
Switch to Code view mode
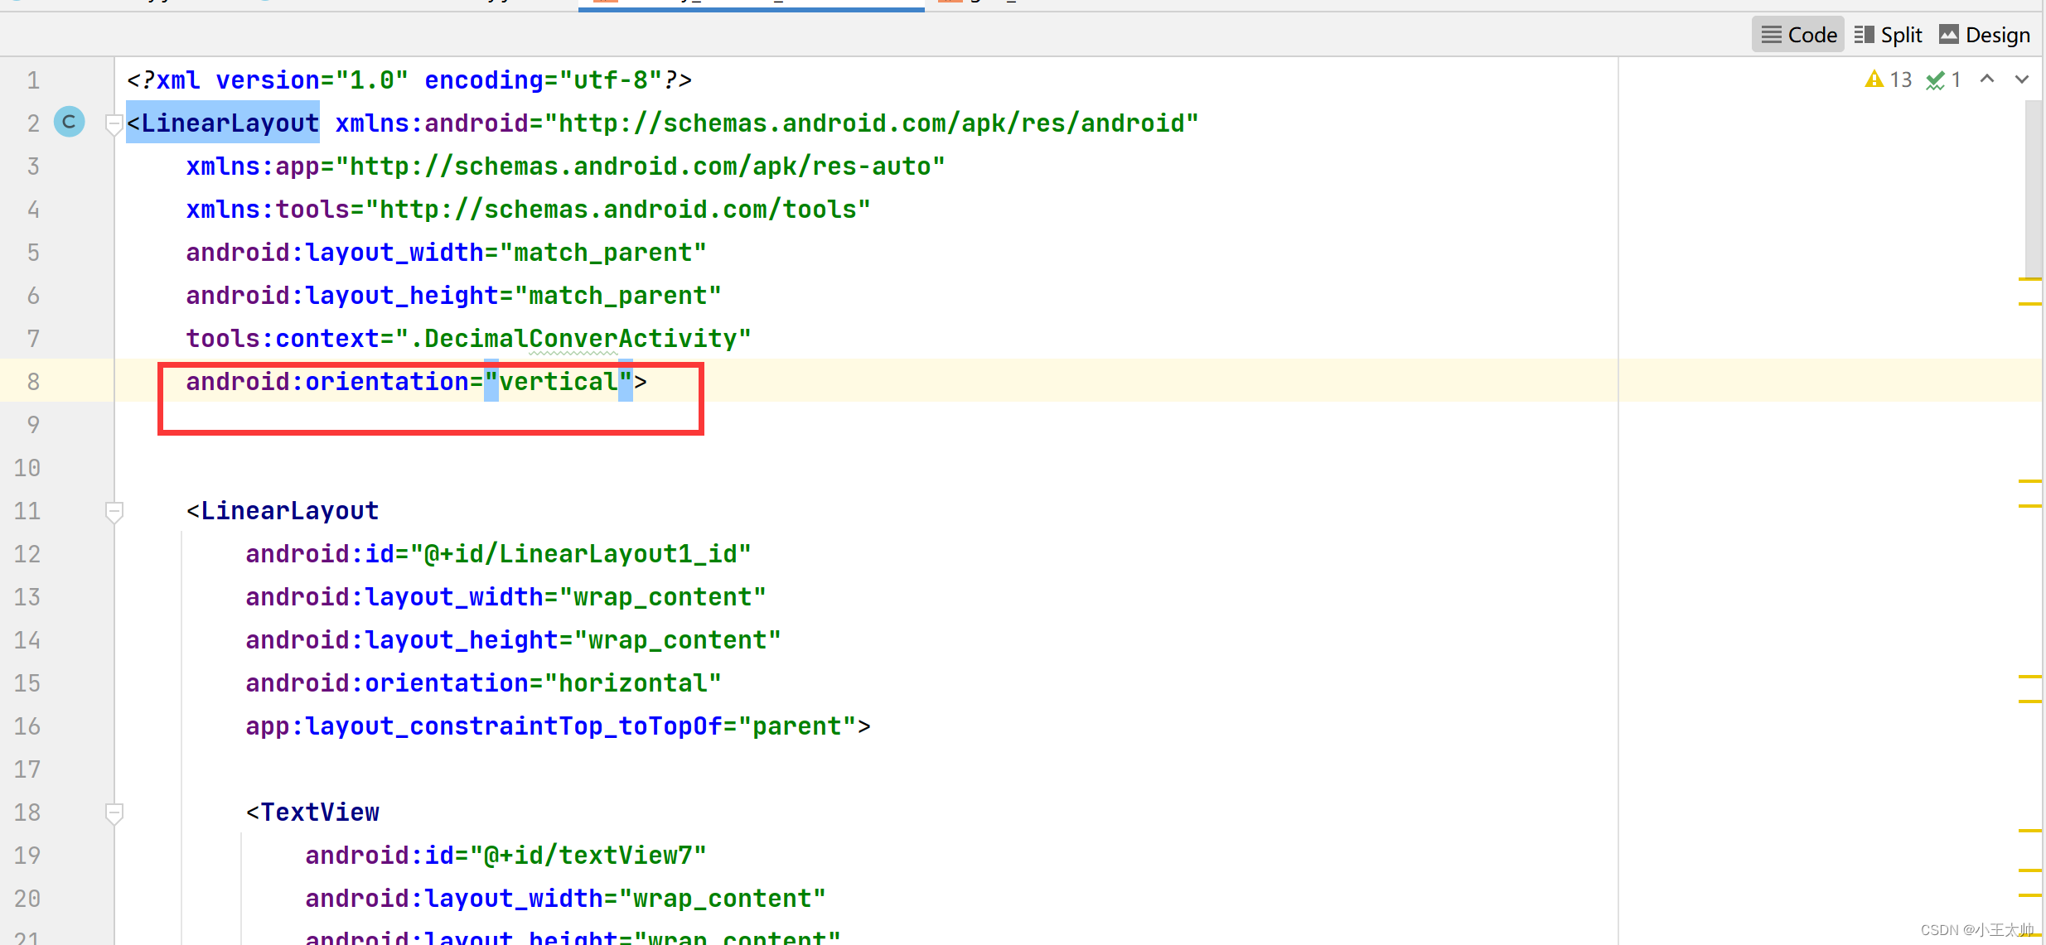click(1798, 35)
